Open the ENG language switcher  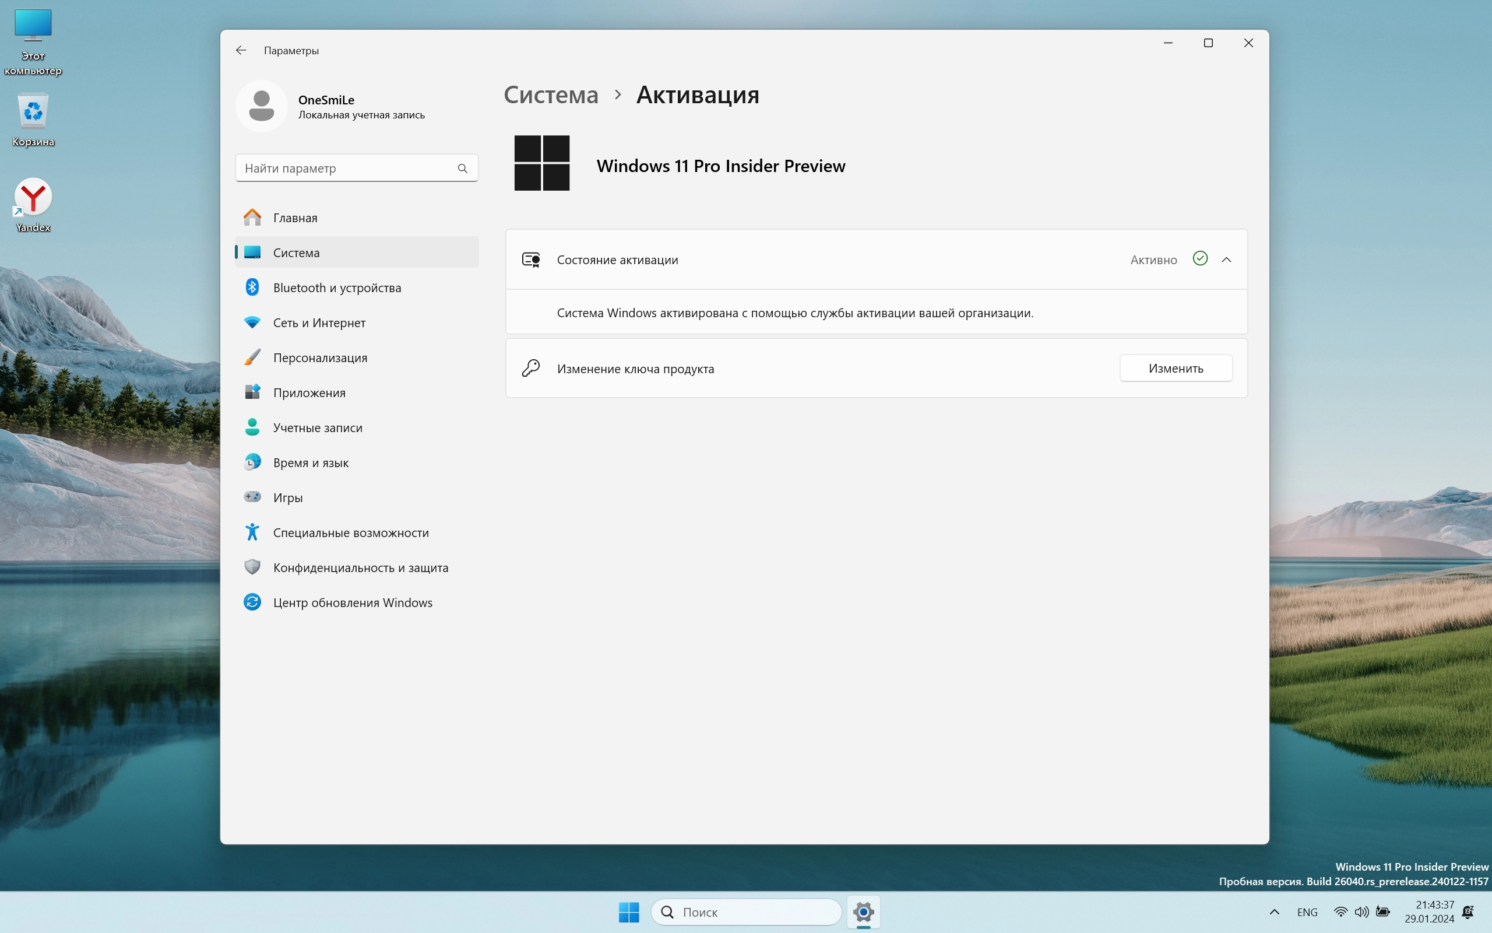(x=1307, y=912)
